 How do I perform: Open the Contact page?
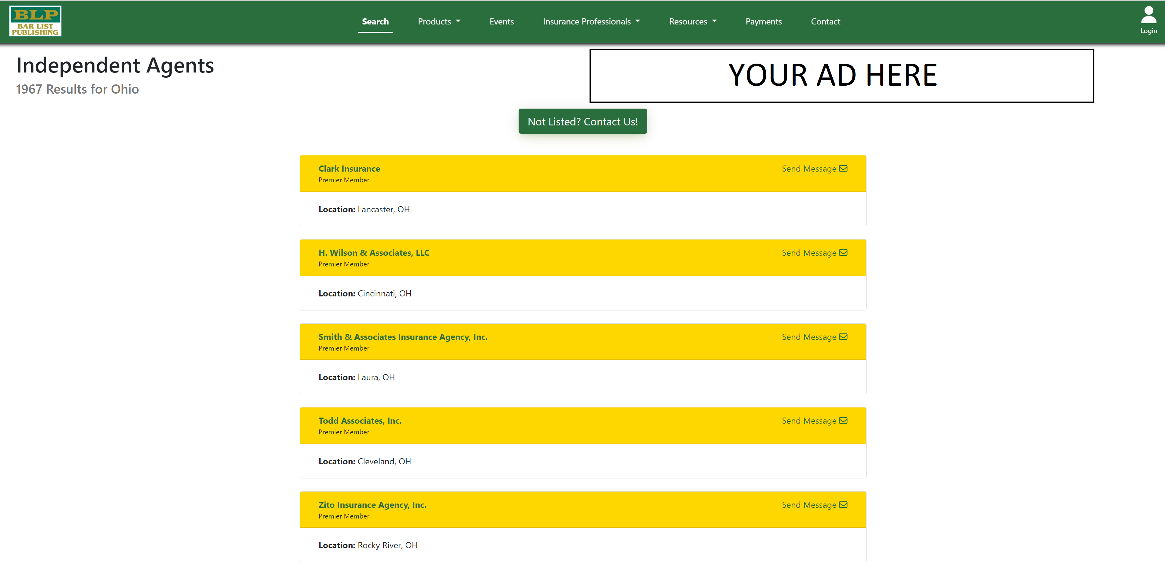825,21
